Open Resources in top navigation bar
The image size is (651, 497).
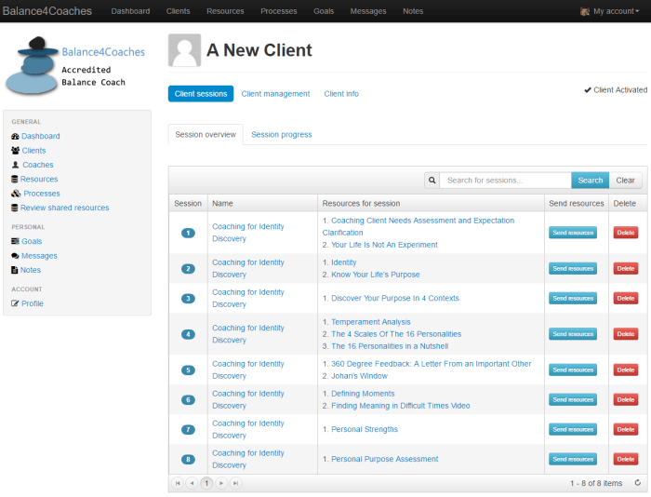pyautogui.click(x=225, y=11)
